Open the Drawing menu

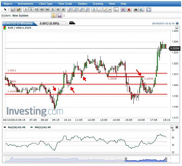click(98, 4)
